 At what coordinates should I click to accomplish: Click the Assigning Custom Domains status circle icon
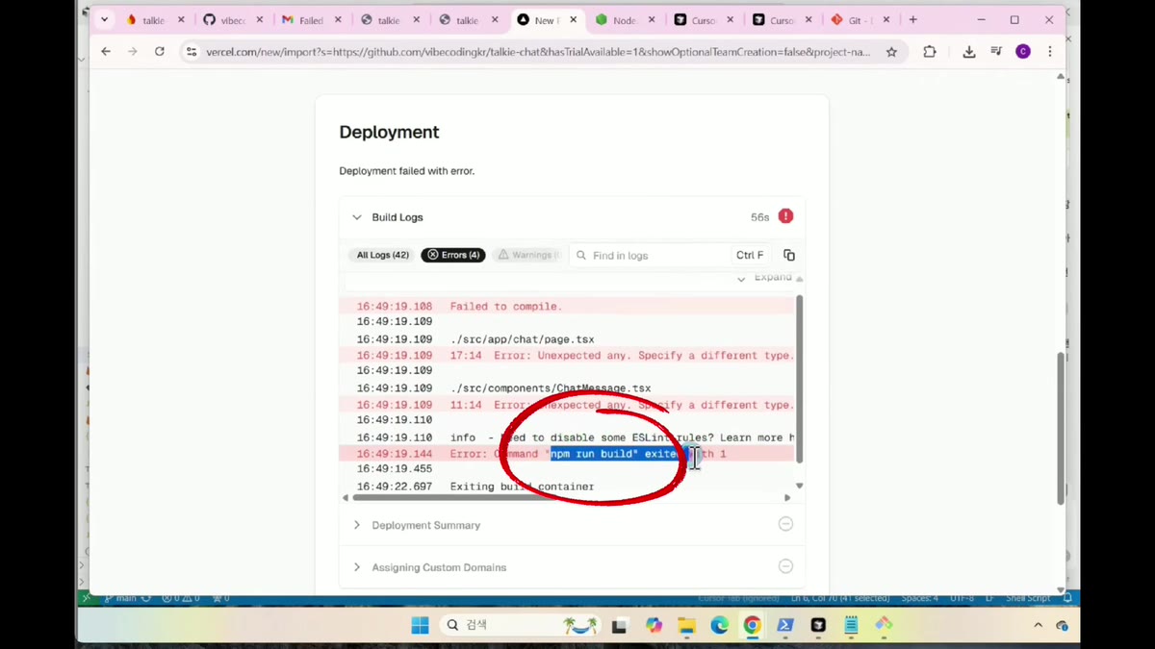click(785, 566)
